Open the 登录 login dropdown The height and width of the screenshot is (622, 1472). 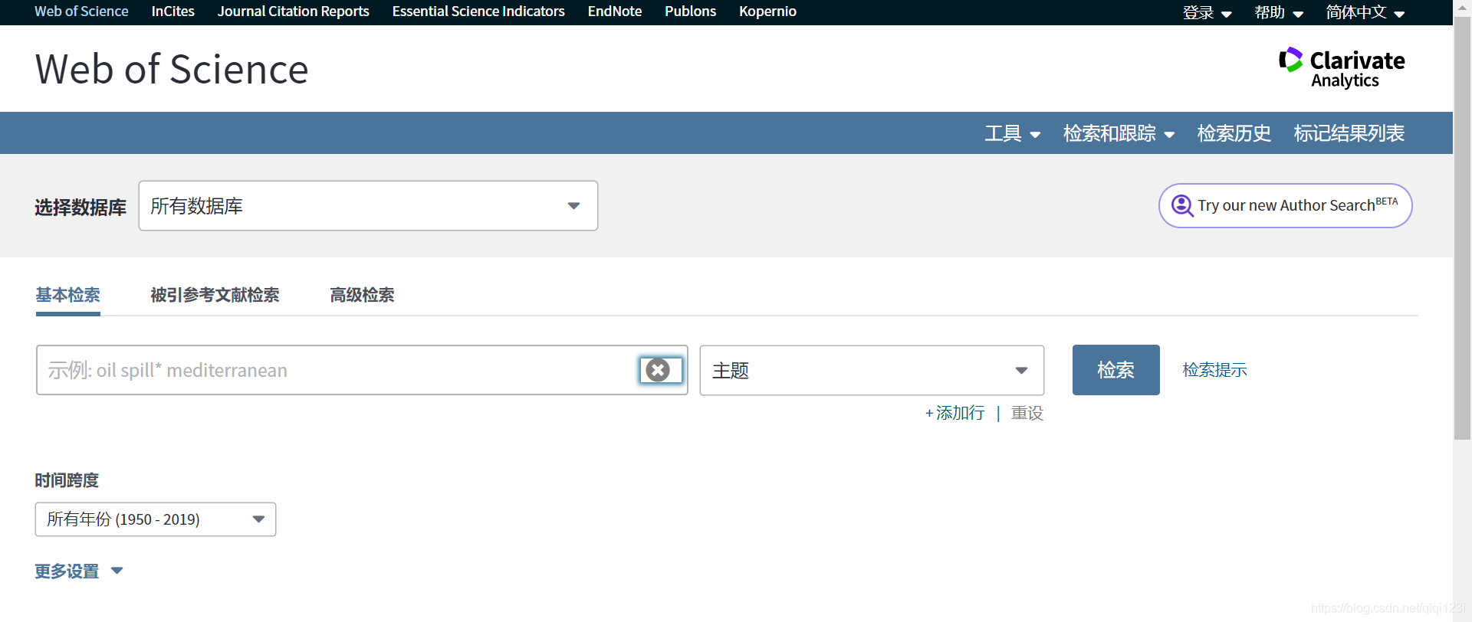[x=1207, y=12]
